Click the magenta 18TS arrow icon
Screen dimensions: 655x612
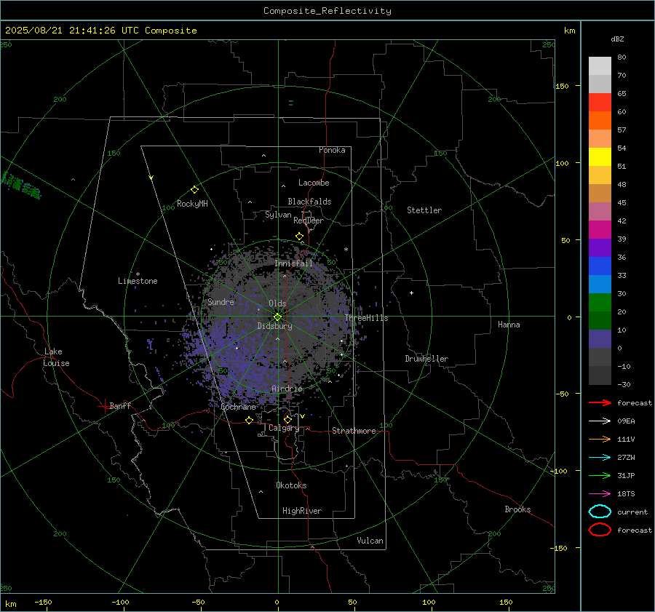[x=600, y=494]
